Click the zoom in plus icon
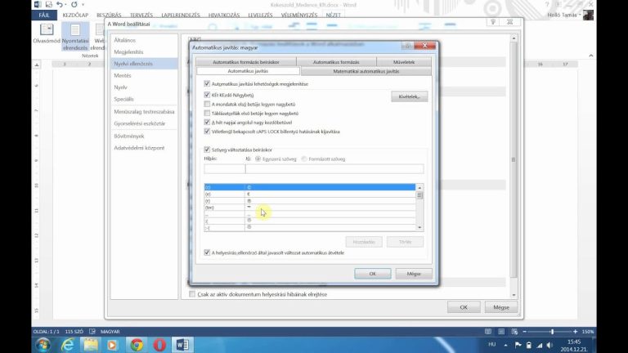This screenshot has width=628, height=353. [575, 332]
